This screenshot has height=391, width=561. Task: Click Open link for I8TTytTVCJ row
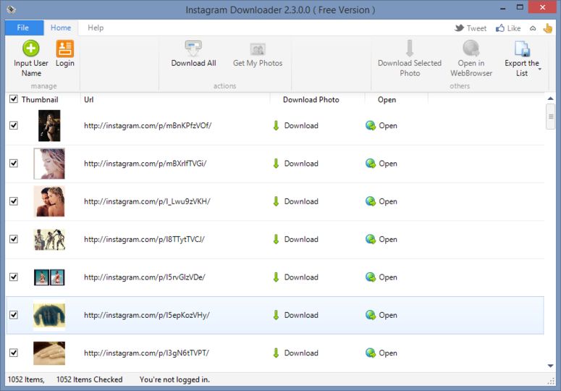pos(388,240)
